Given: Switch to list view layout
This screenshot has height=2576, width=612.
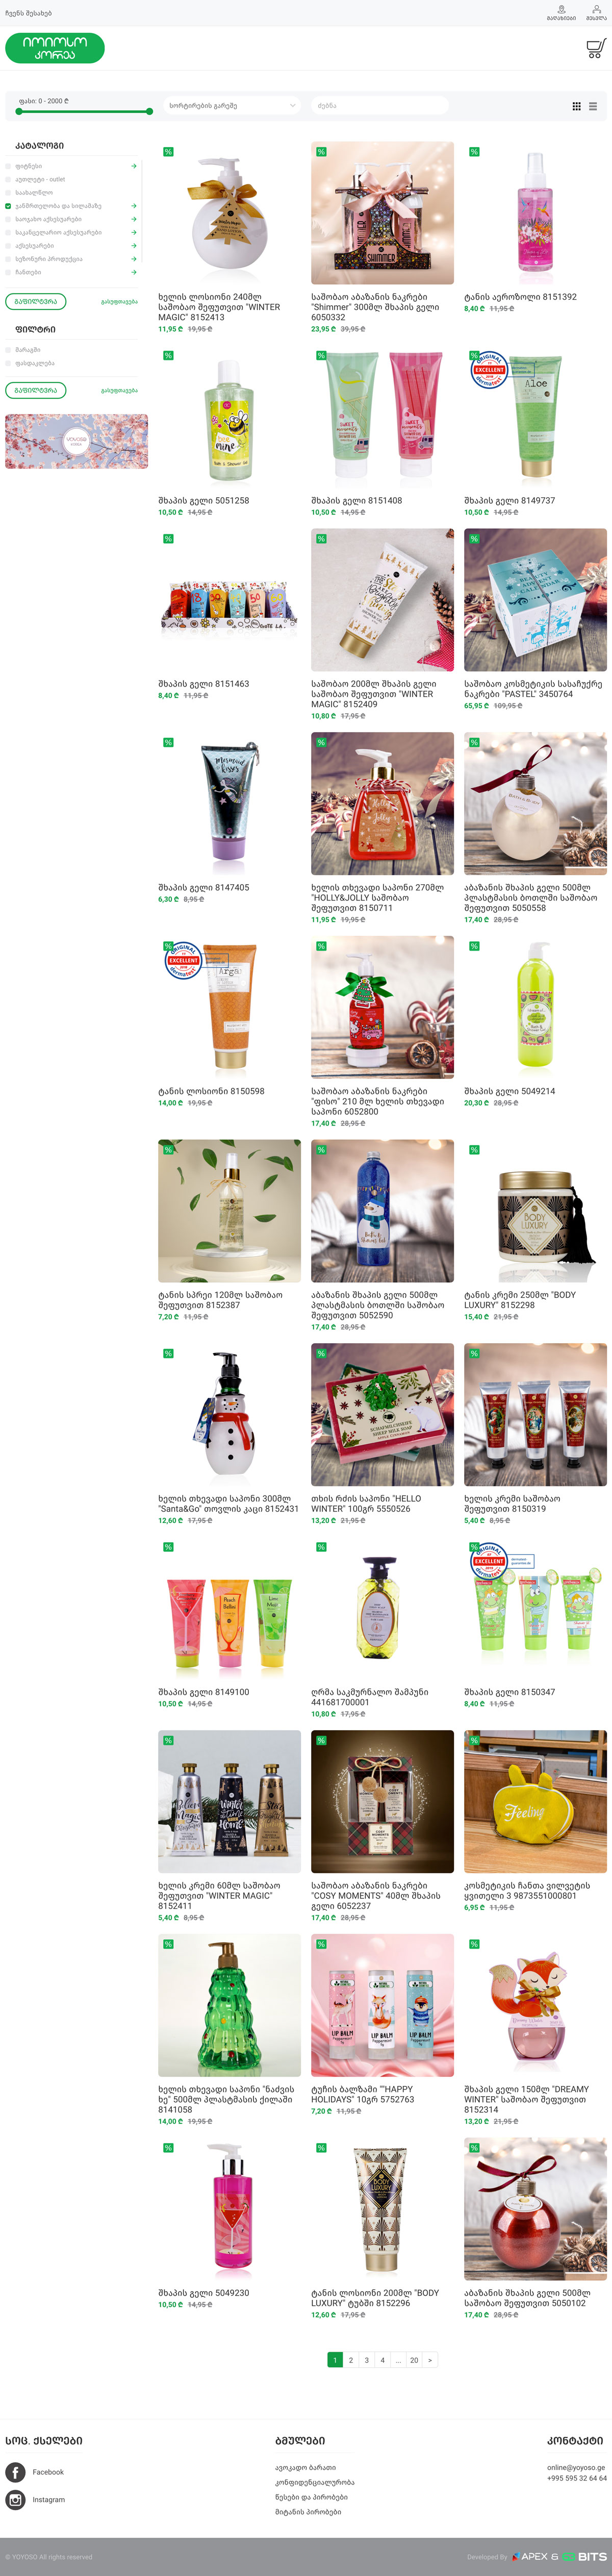Looking at the screenshot, I should [x=593, y=106].
